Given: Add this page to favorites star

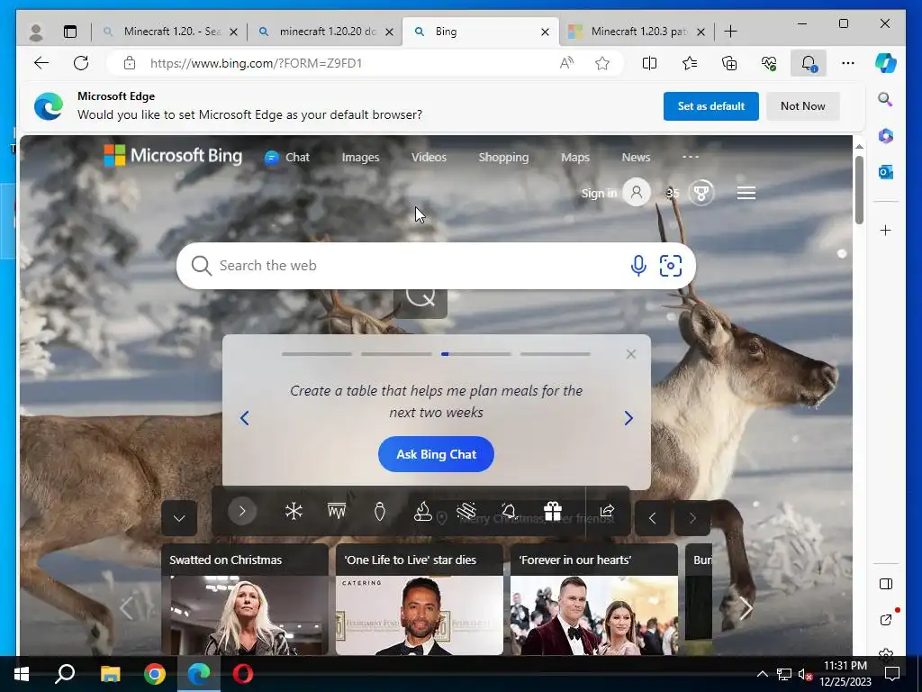Looking at the screenshot, I should (602, 63).
